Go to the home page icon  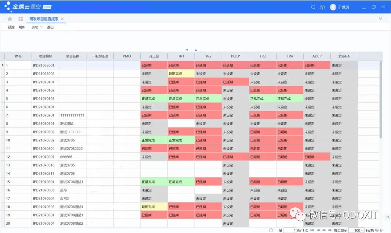10,19
